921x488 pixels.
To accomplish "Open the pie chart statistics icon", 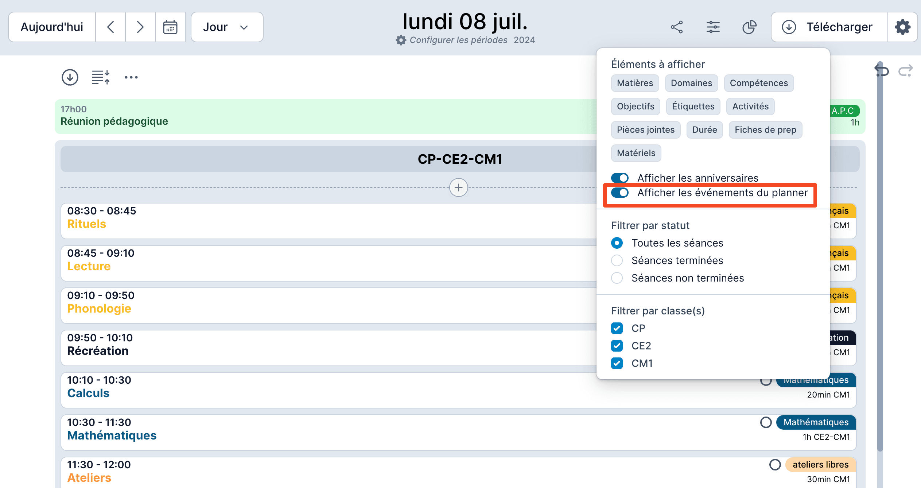I will 749,27.
